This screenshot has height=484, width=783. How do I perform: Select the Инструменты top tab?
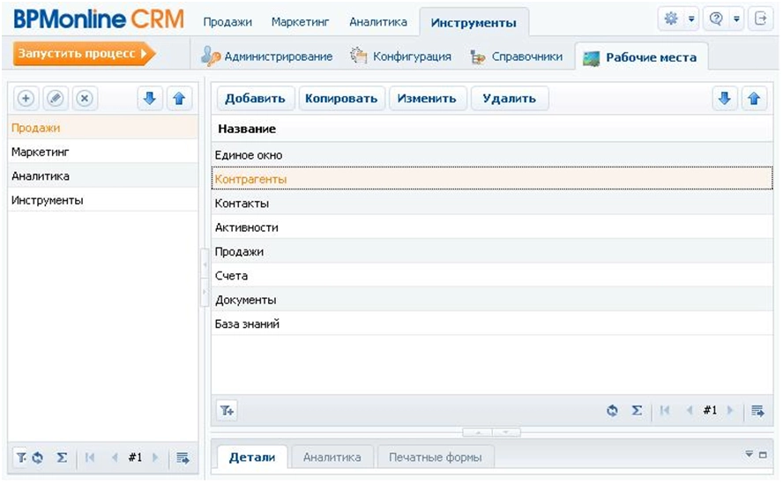tap(474, 23)
